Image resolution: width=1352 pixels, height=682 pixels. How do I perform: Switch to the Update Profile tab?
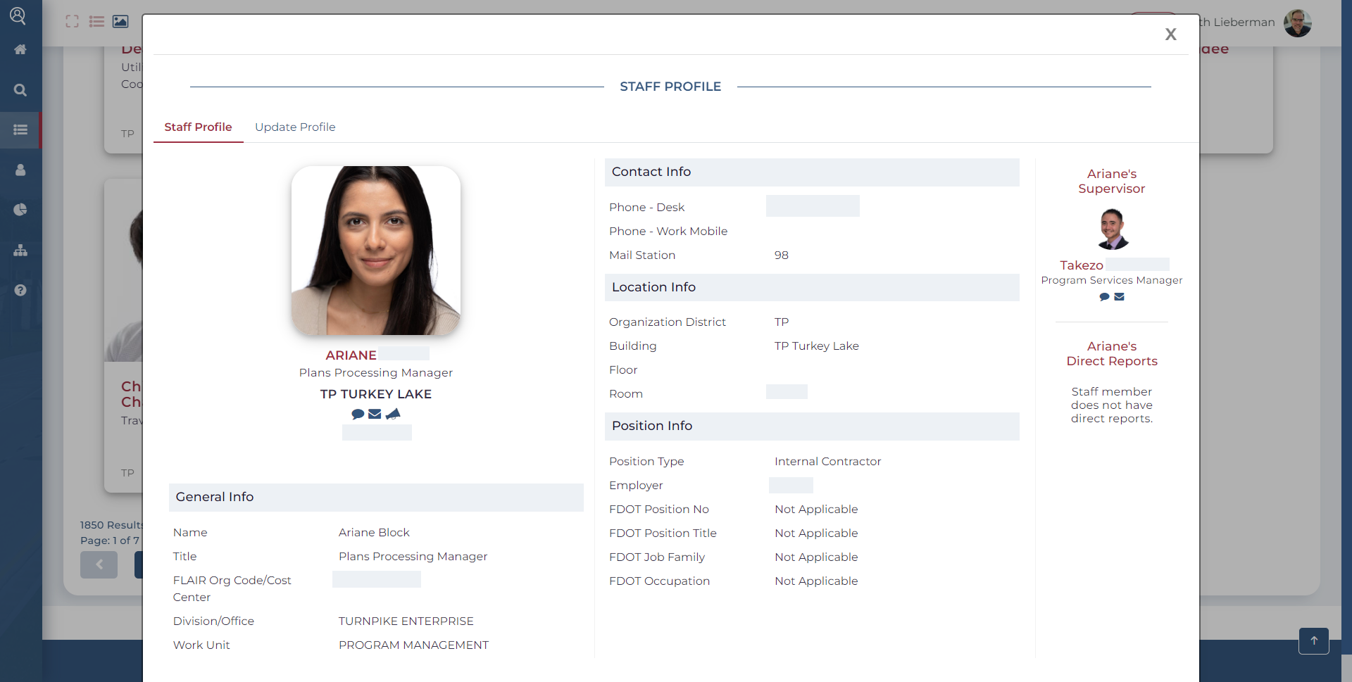tap(294, 127)
